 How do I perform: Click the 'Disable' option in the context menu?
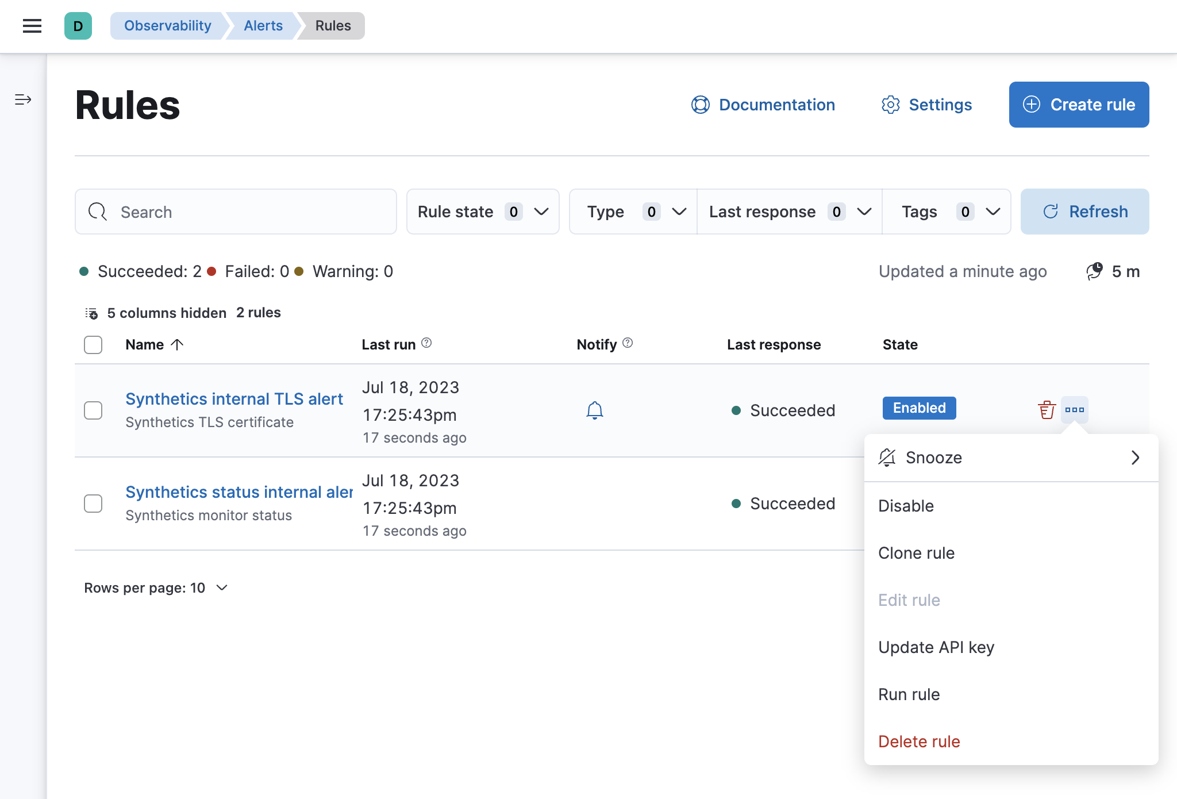click(x=906, y=505)
